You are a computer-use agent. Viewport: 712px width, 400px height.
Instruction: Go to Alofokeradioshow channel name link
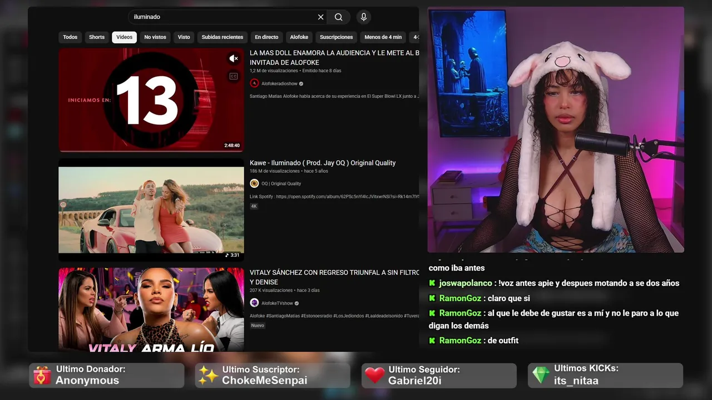(x=279, y=84)
